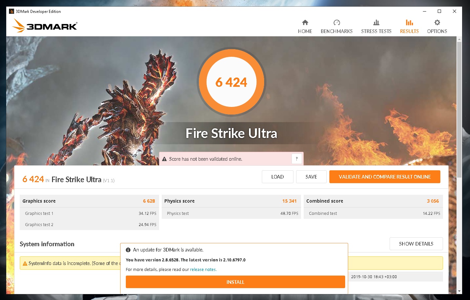Open the HOME tab
Screen dimensions: 470x300
305,26
